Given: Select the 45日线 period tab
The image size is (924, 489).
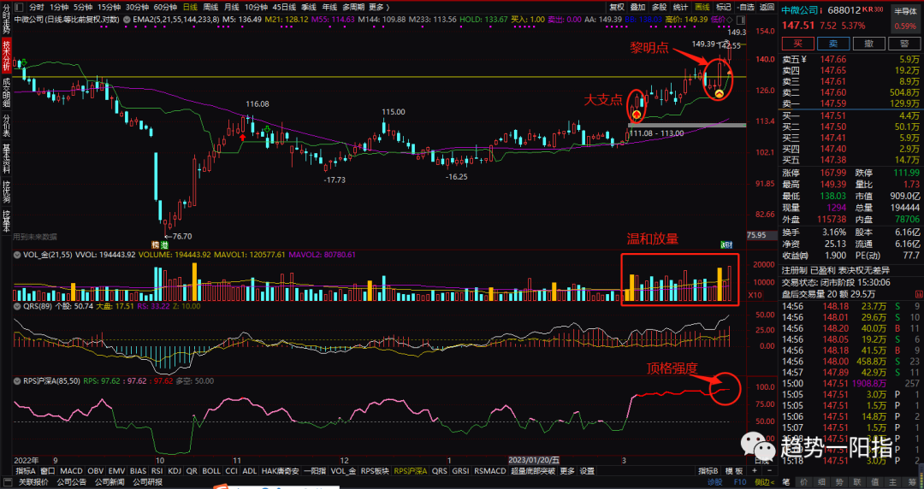Looking at the screenshot, I should pos(285,7).
